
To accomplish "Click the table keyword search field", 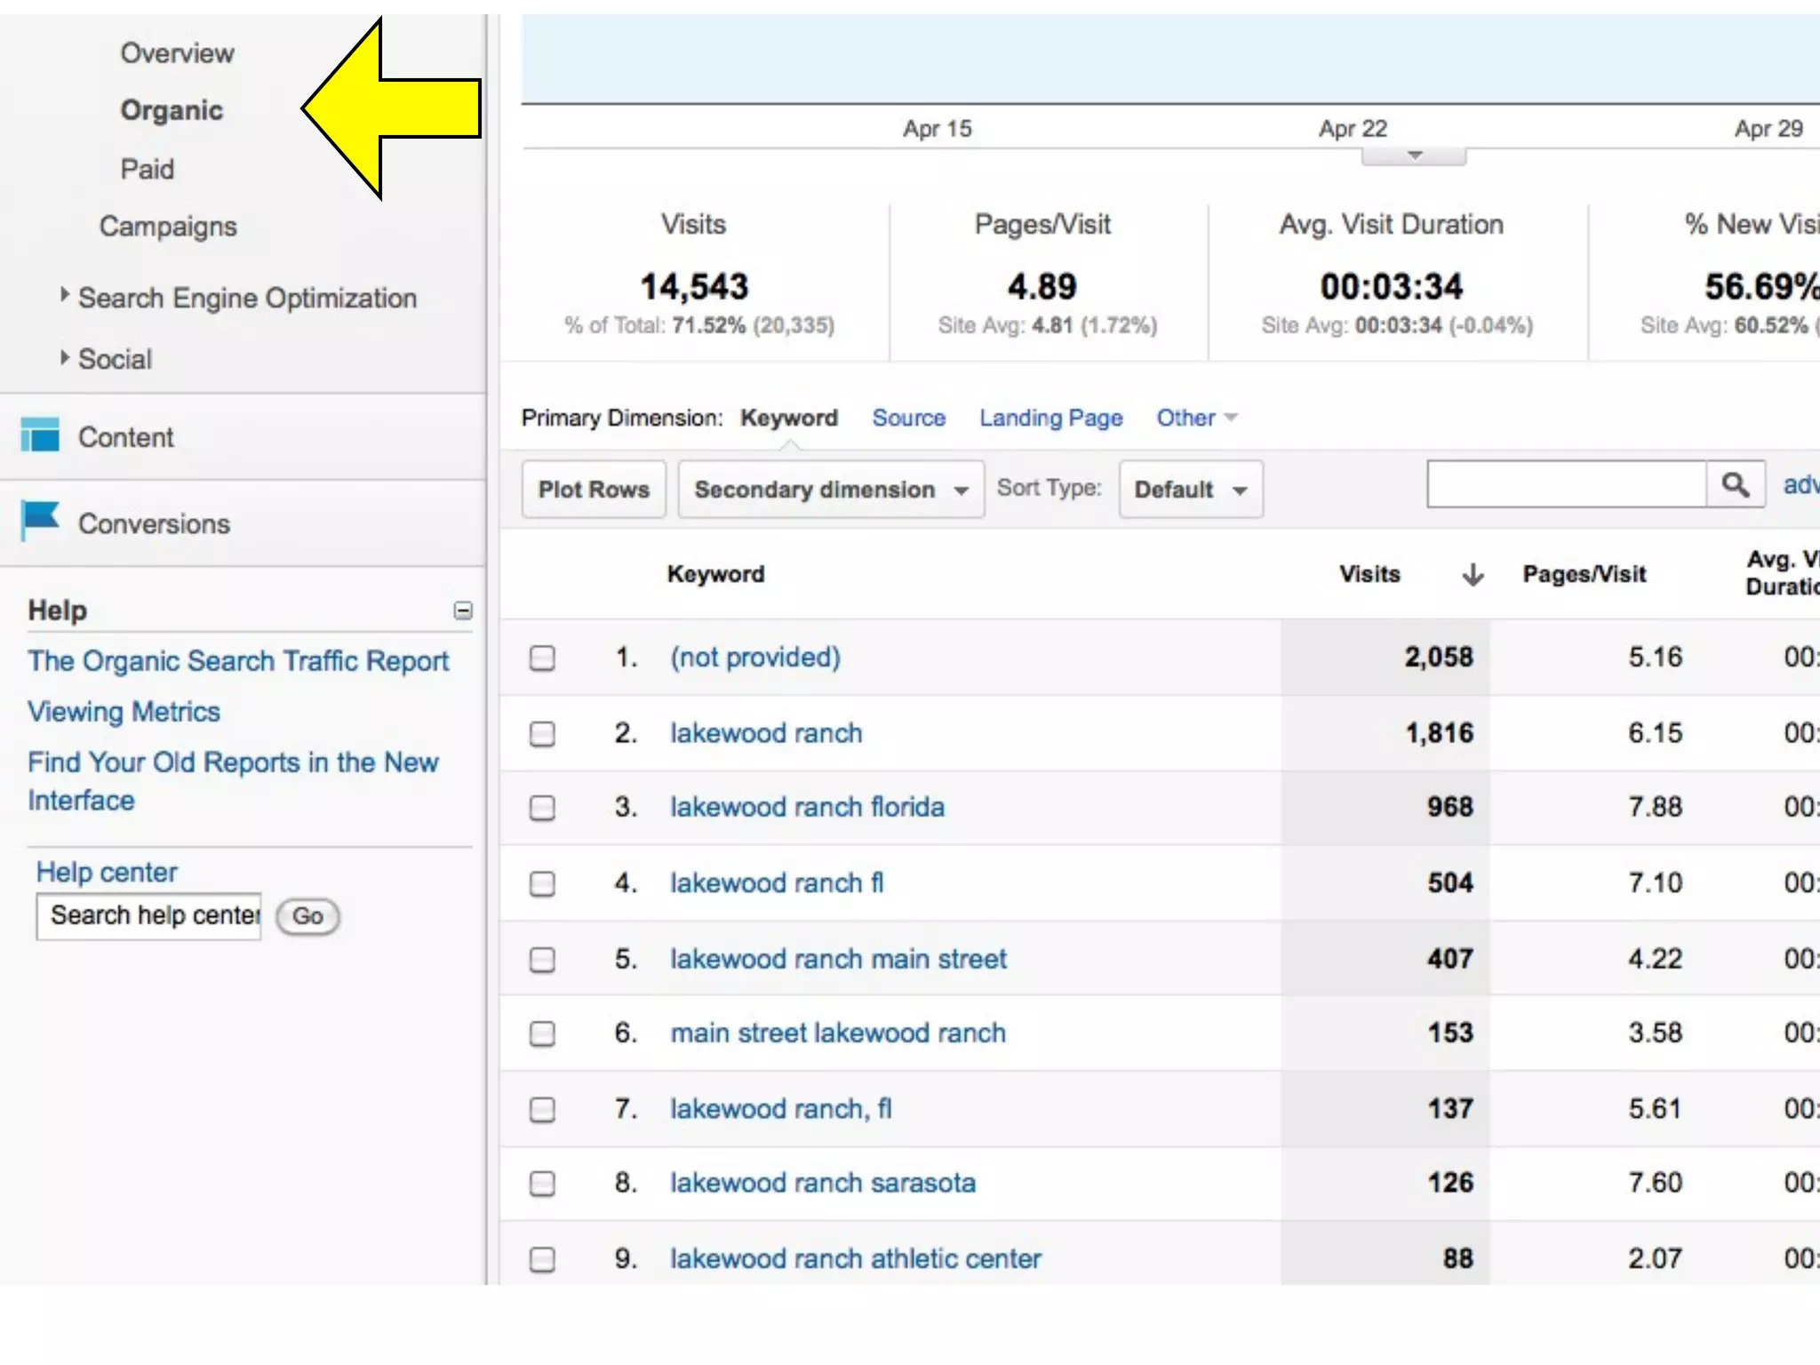I will (1566, 485).
